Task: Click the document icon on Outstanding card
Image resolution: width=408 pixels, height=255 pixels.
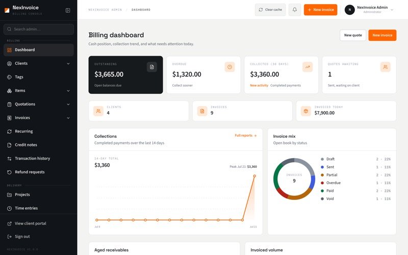Action: (151, 67)
